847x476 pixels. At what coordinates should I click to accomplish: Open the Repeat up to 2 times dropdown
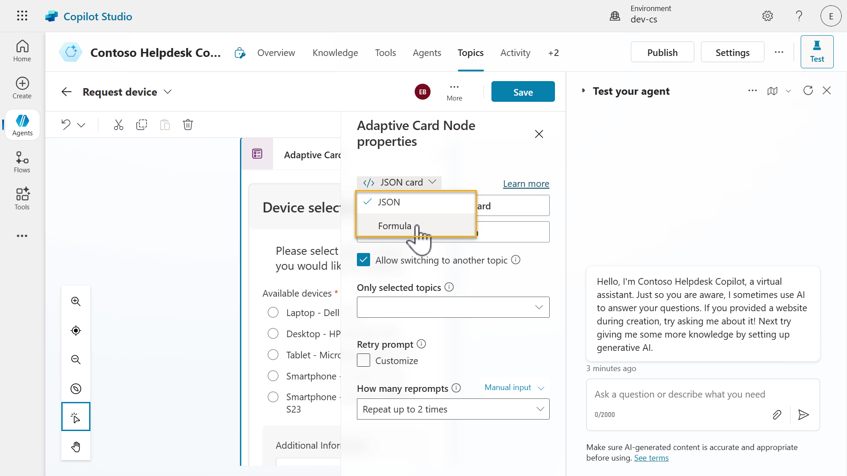coord(453,409)
